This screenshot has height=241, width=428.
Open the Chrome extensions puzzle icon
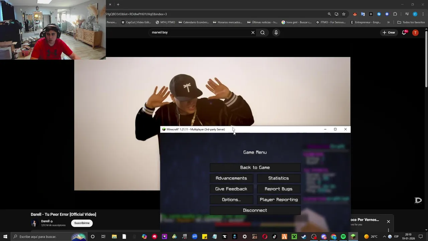click(395, 14)
